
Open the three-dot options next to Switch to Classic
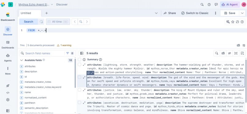pyautogui.click(x=215, y=13)
